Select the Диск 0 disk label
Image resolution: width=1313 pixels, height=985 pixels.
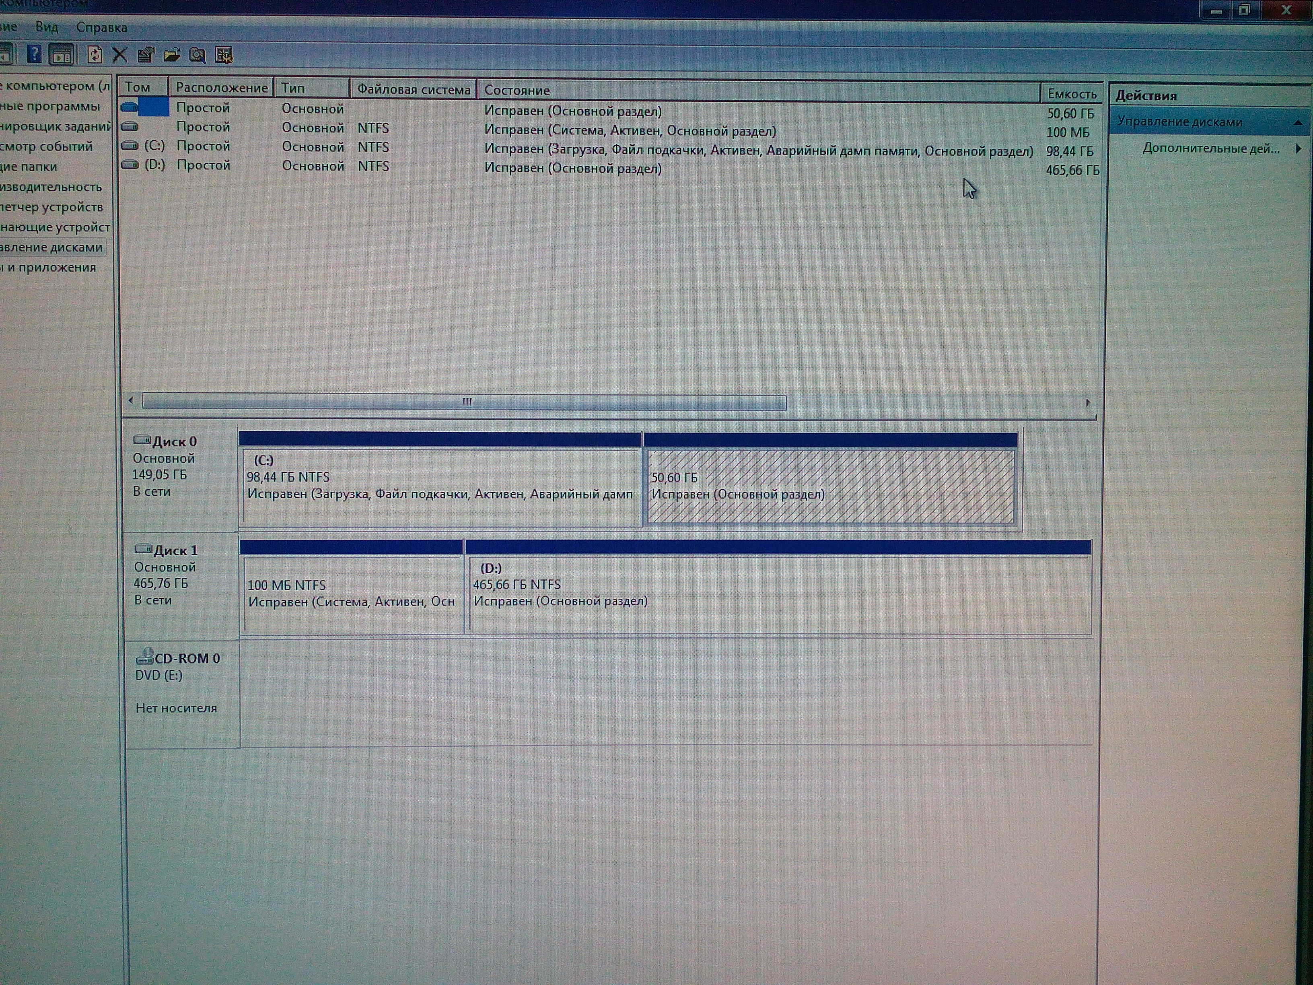pyautogui.click(x=175, y=442)
